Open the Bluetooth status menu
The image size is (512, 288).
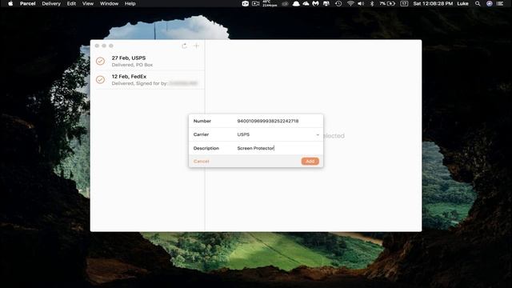372,3
